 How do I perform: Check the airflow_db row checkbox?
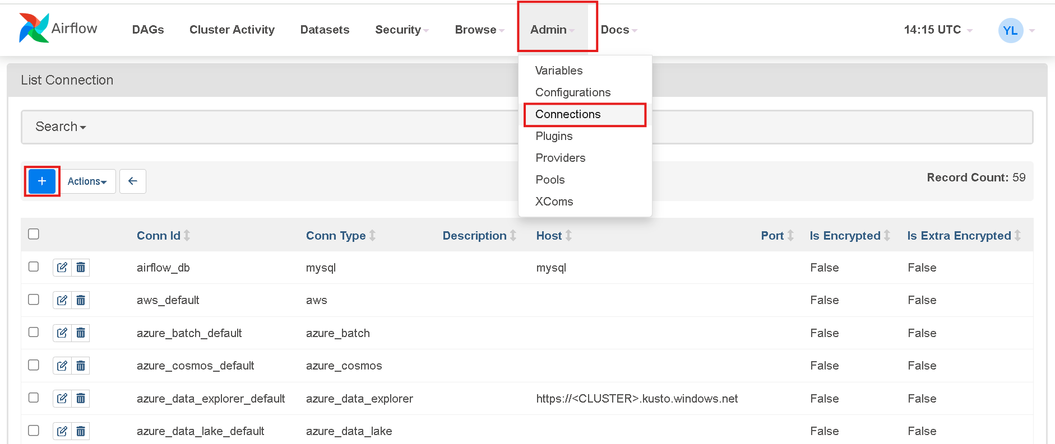pyautogui.click(x=34, y=267)
